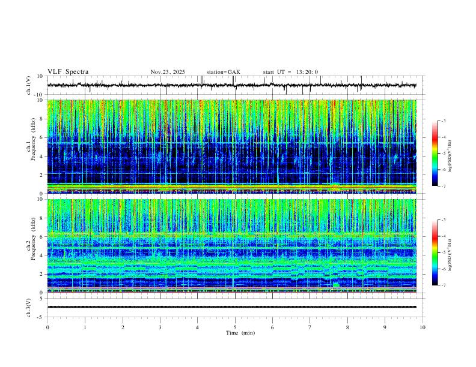The width and height of the screenshot is (476, 367).
Task: Select the date "Nov.23, 2025" in header
Action: click(x=168, y=72)
